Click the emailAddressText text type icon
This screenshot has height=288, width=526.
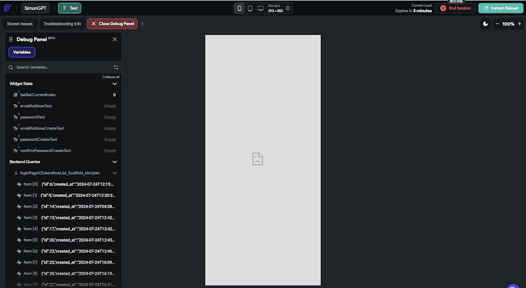pyautogui.click(x=15, y=106)
